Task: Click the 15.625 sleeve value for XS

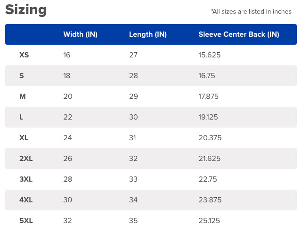Action: tap(210, 55)
